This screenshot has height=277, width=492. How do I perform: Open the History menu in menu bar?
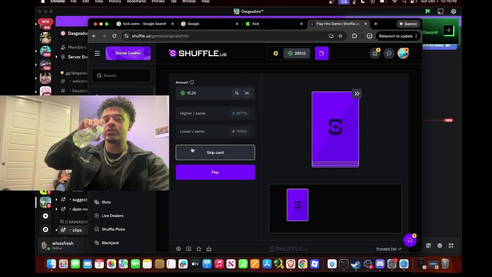click(x=115, y=2)
